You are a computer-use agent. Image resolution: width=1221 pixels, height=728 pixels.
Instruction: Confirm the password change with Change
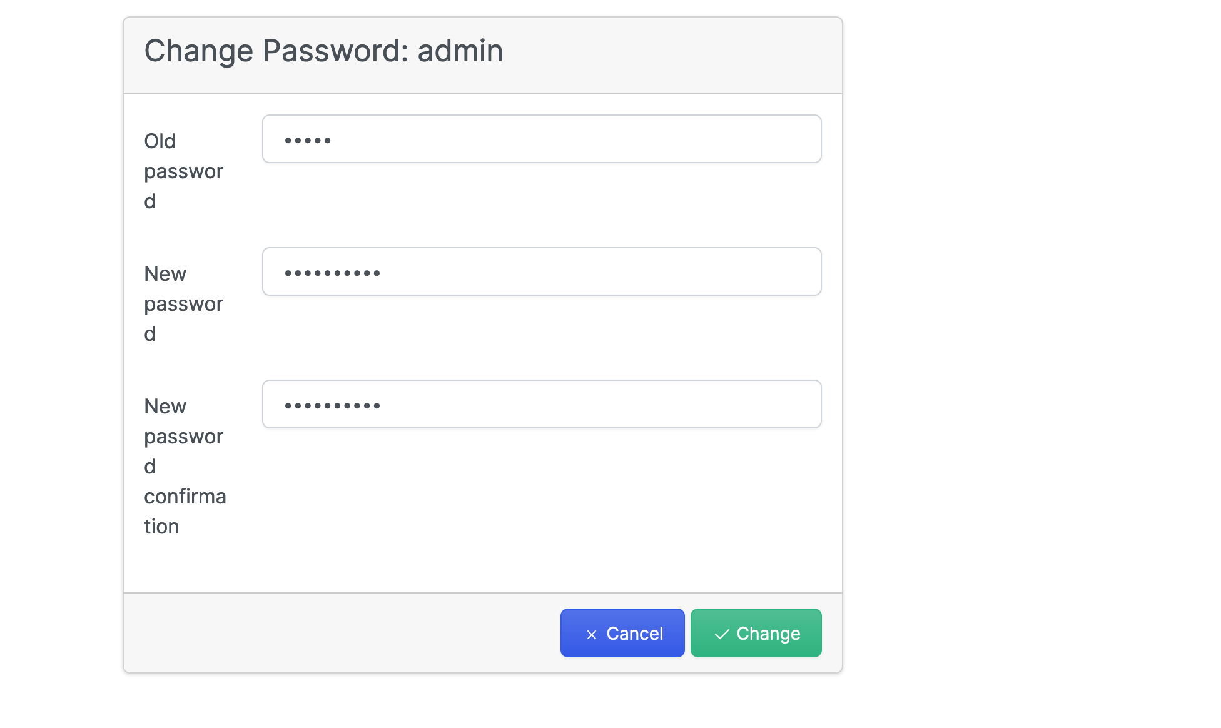click(756, 633)
